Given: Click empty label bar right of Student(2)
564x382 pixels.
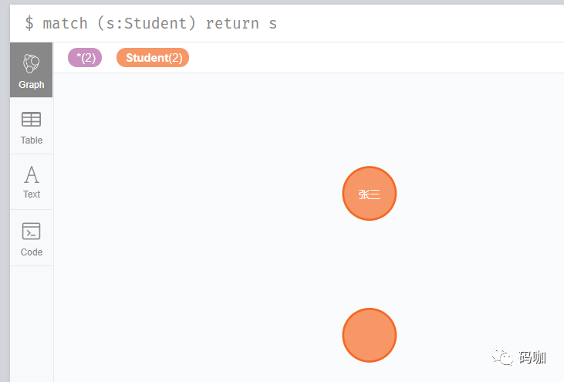Looking at the screenshot, I should (x=374, y=58).
